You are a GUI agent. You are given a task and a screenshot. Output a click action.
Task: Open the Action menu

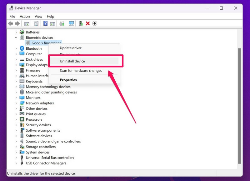(x=25, y=17)
